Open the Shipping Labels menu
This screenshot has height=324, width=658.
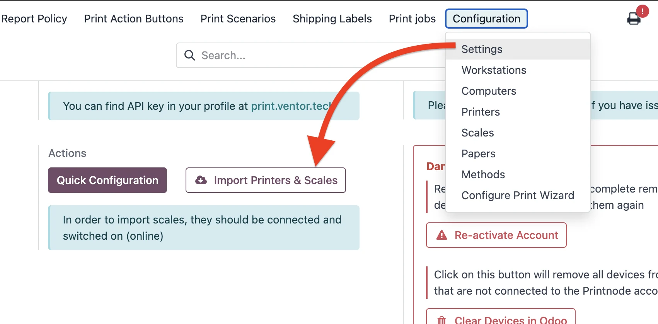point(332,19)
